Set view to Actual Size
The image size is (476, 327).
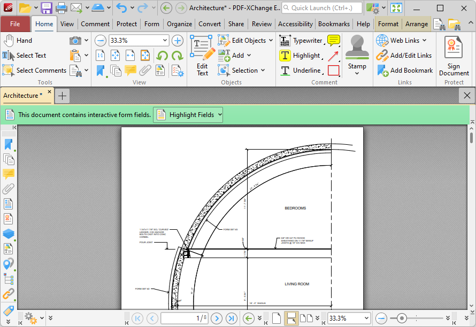click(100, 56)
